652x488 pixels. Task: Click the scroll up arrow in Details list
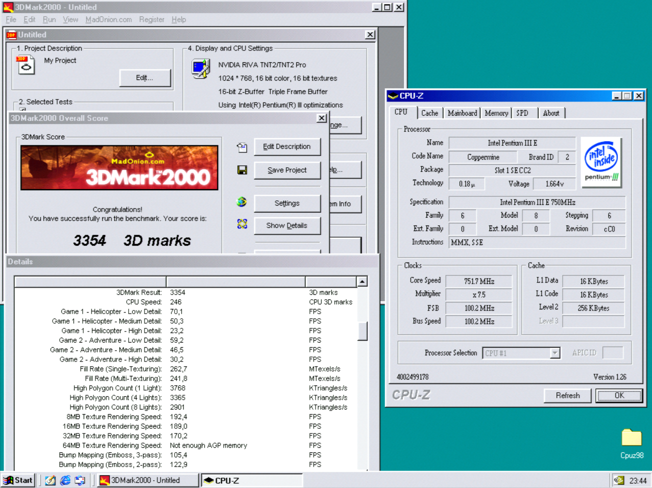pyautogui.click(x=363, y=281)
